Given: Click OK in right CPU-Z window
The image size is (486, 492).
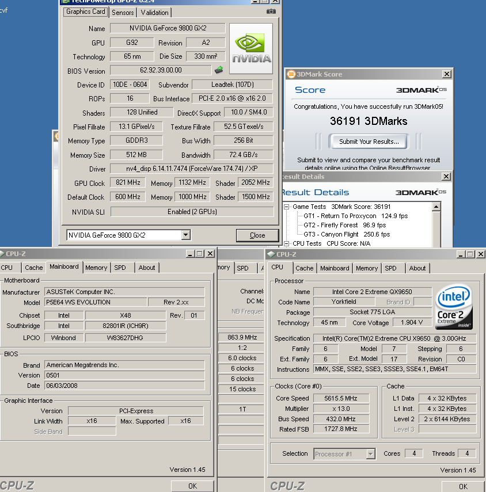Looking at the screenshot, I should coord(463,487).
